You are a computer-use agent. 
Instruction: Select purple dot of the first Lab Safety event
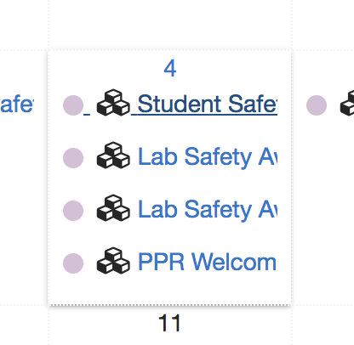tap(73, 158)
